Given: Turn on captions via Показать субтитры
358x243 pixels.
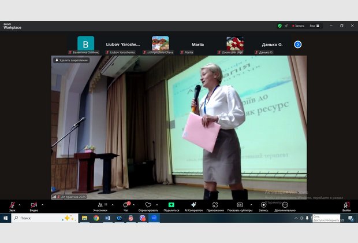Looking at the screenshot, I should (x=240, y=206).
